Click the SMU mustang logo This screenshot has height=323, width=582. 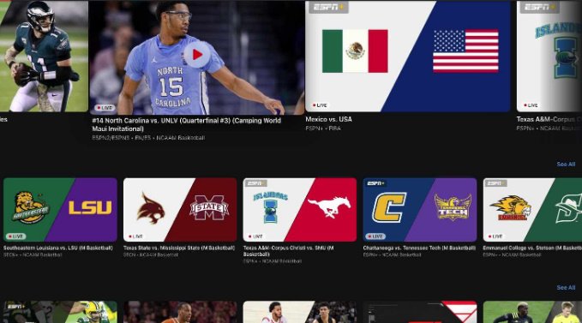[329, 207]
